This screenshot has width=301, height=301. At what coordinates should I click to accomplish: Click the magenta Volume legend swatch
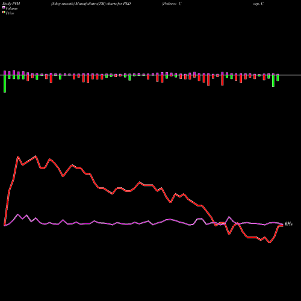pos(4,7)
